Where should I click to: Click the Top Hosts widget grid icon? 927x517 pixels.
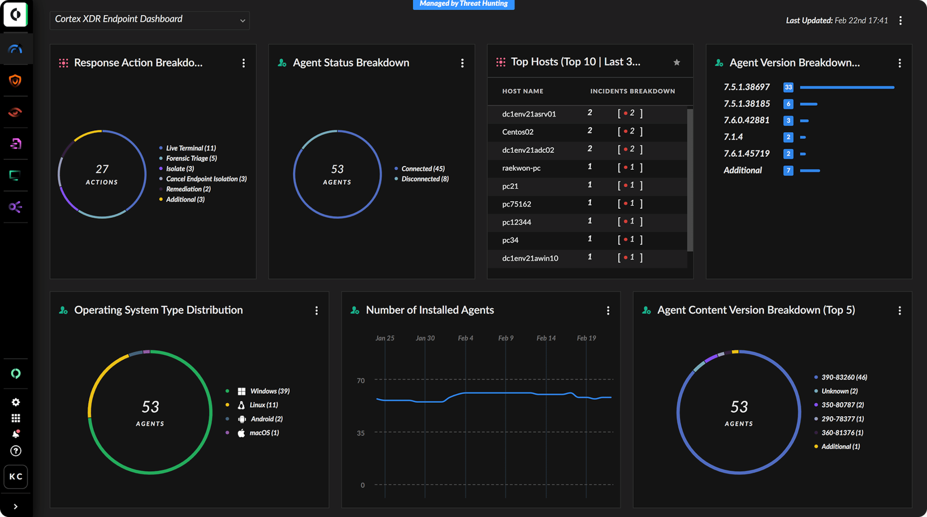click(x=501, y=62)
